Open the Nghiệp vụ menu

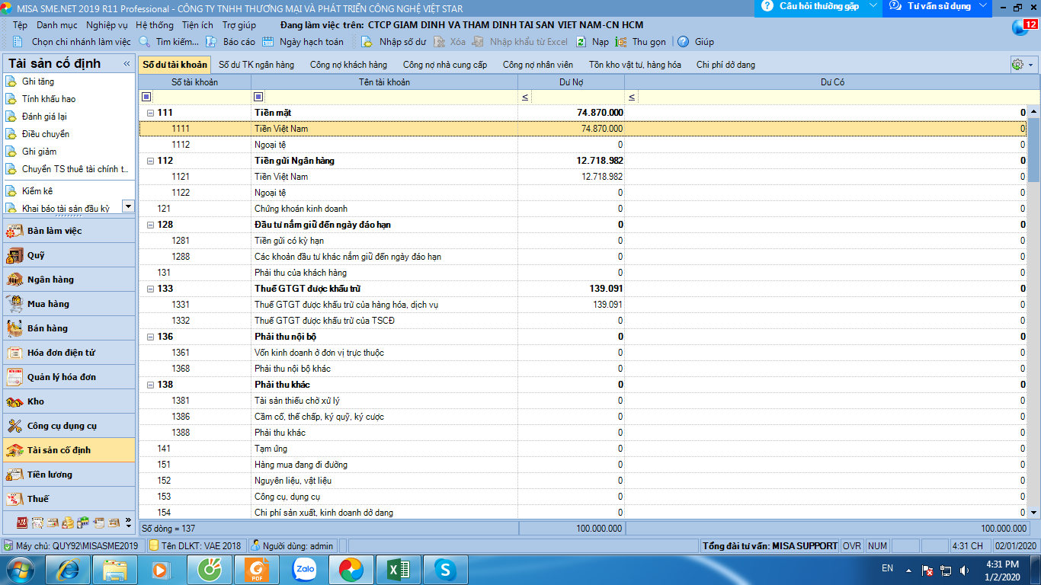point(107,25)
